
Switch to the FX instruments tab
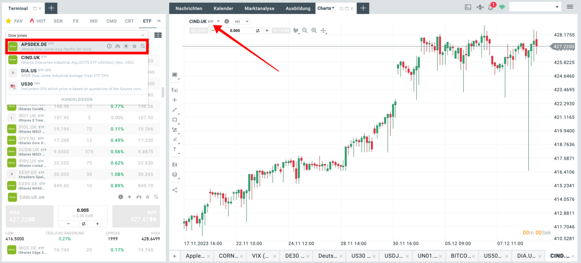click(x=76, y=21)
